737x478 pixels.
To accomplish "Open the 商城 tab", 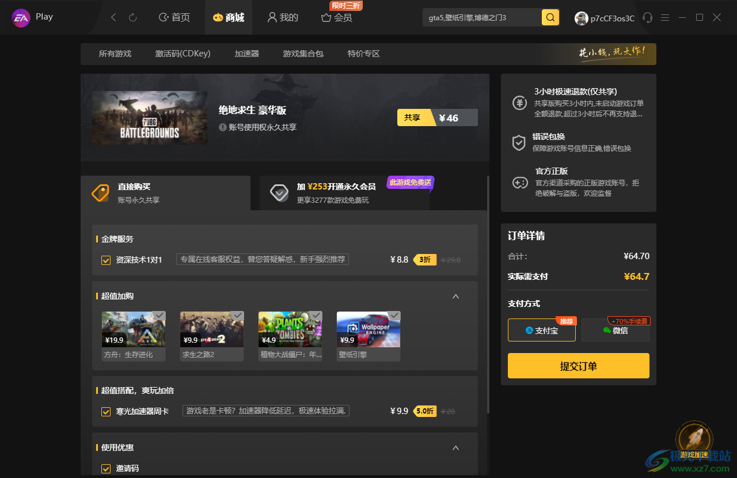I will tap(229, 17).
